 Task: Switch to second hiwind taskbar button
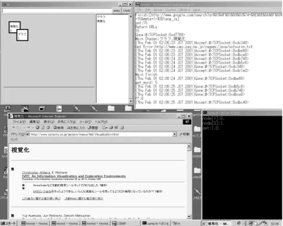[x=65, y=223]
